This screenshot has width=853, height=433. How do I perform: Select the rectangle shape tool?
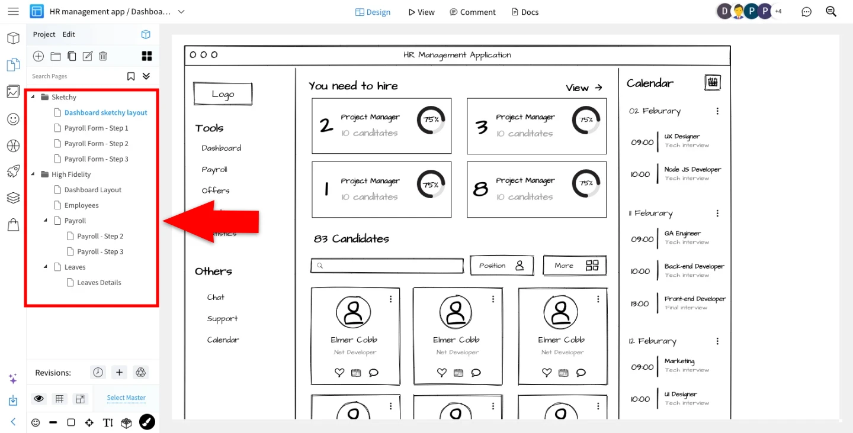[x=71, y=422]
